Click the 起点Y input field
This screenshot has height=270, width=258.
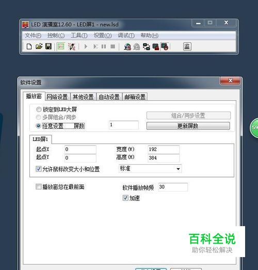click(x=80, y=158)
